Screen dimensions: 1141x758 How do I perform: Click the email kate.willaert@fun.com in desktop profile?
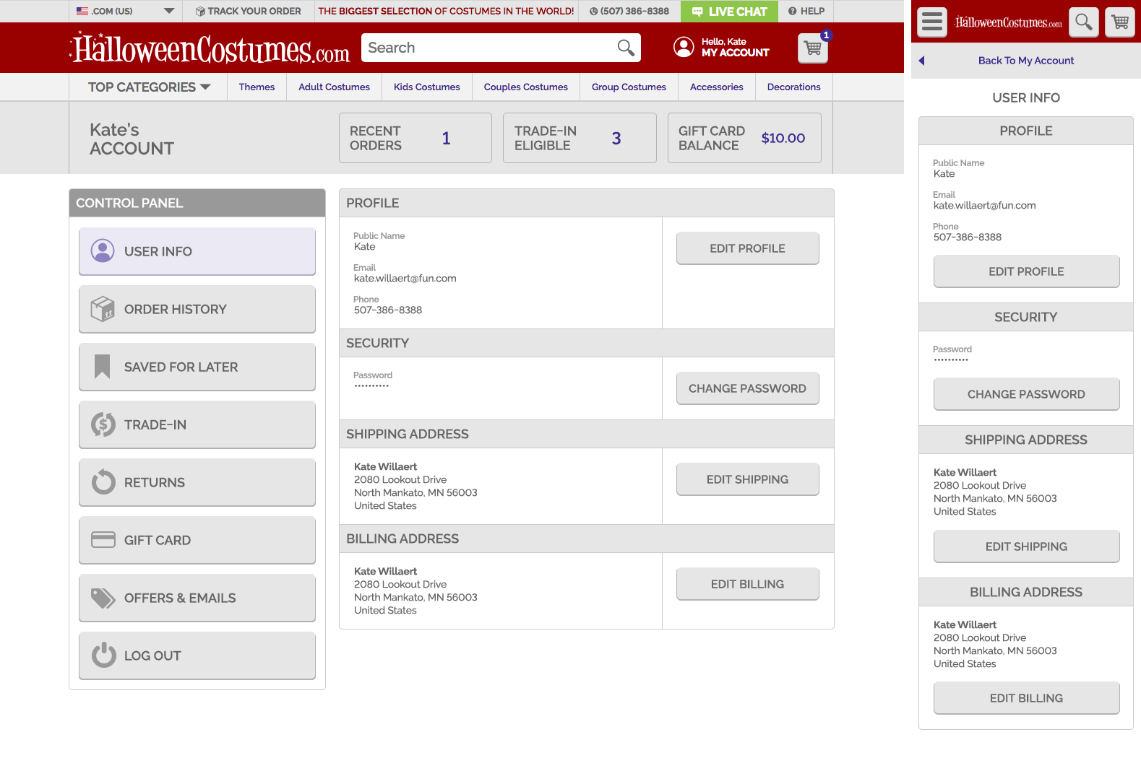point(405,278)
